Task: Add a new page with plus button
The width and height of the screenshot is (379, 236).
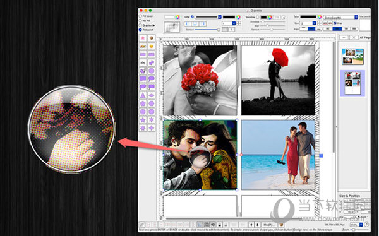Action: click(x=344, y=37)
